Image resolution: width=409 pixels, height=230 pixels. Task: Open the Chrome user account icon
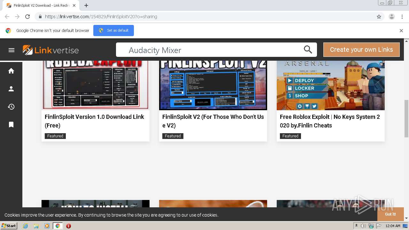pyautogui.click(x=391, y=17)
